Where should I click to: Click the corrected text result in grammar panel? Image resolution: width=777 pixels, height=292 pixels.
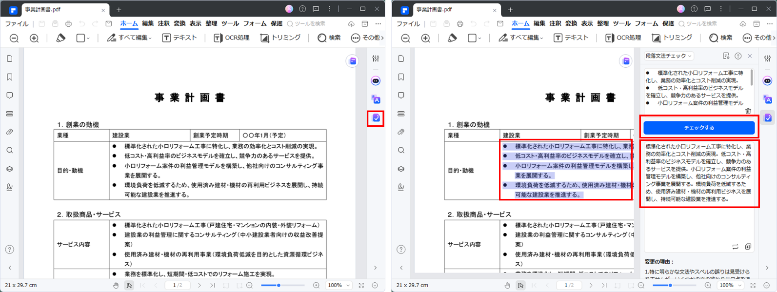coord(698,173)
